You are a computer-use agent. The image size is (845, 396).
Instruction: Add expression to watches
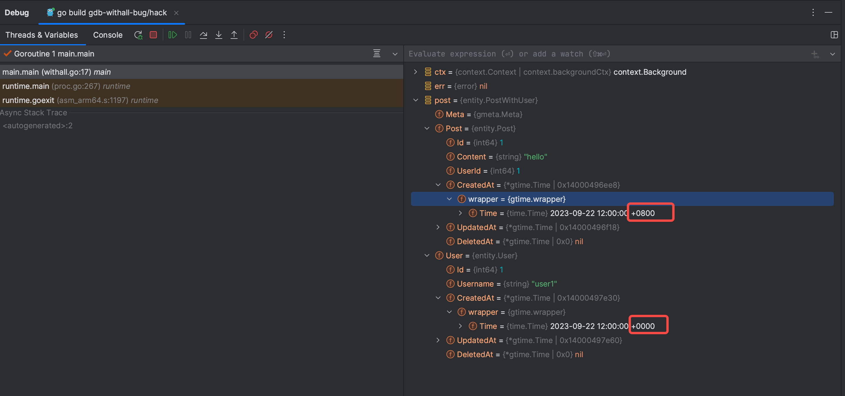click(x=815, y=54)
